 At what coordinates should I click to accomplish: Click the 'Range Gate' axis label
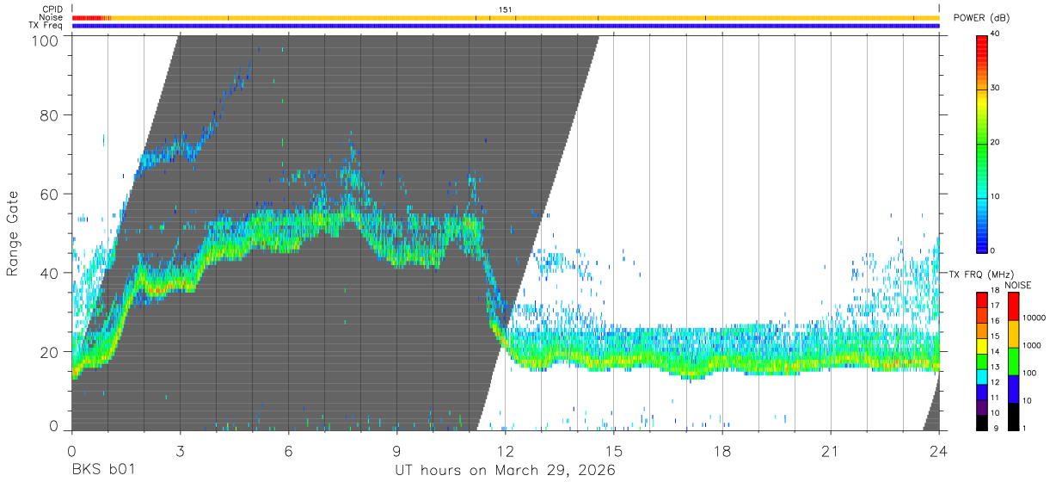coord(13,234)
